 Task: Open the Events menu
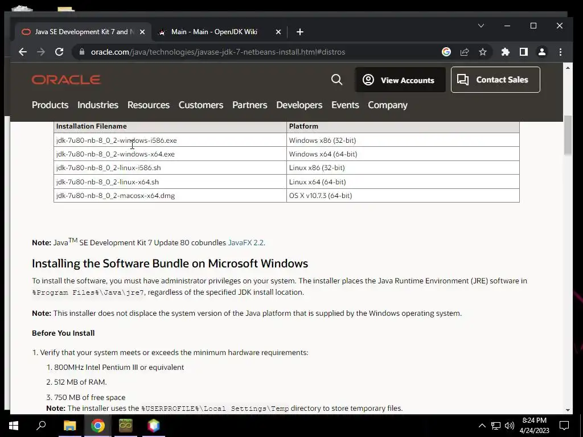[x=345, y=105]
